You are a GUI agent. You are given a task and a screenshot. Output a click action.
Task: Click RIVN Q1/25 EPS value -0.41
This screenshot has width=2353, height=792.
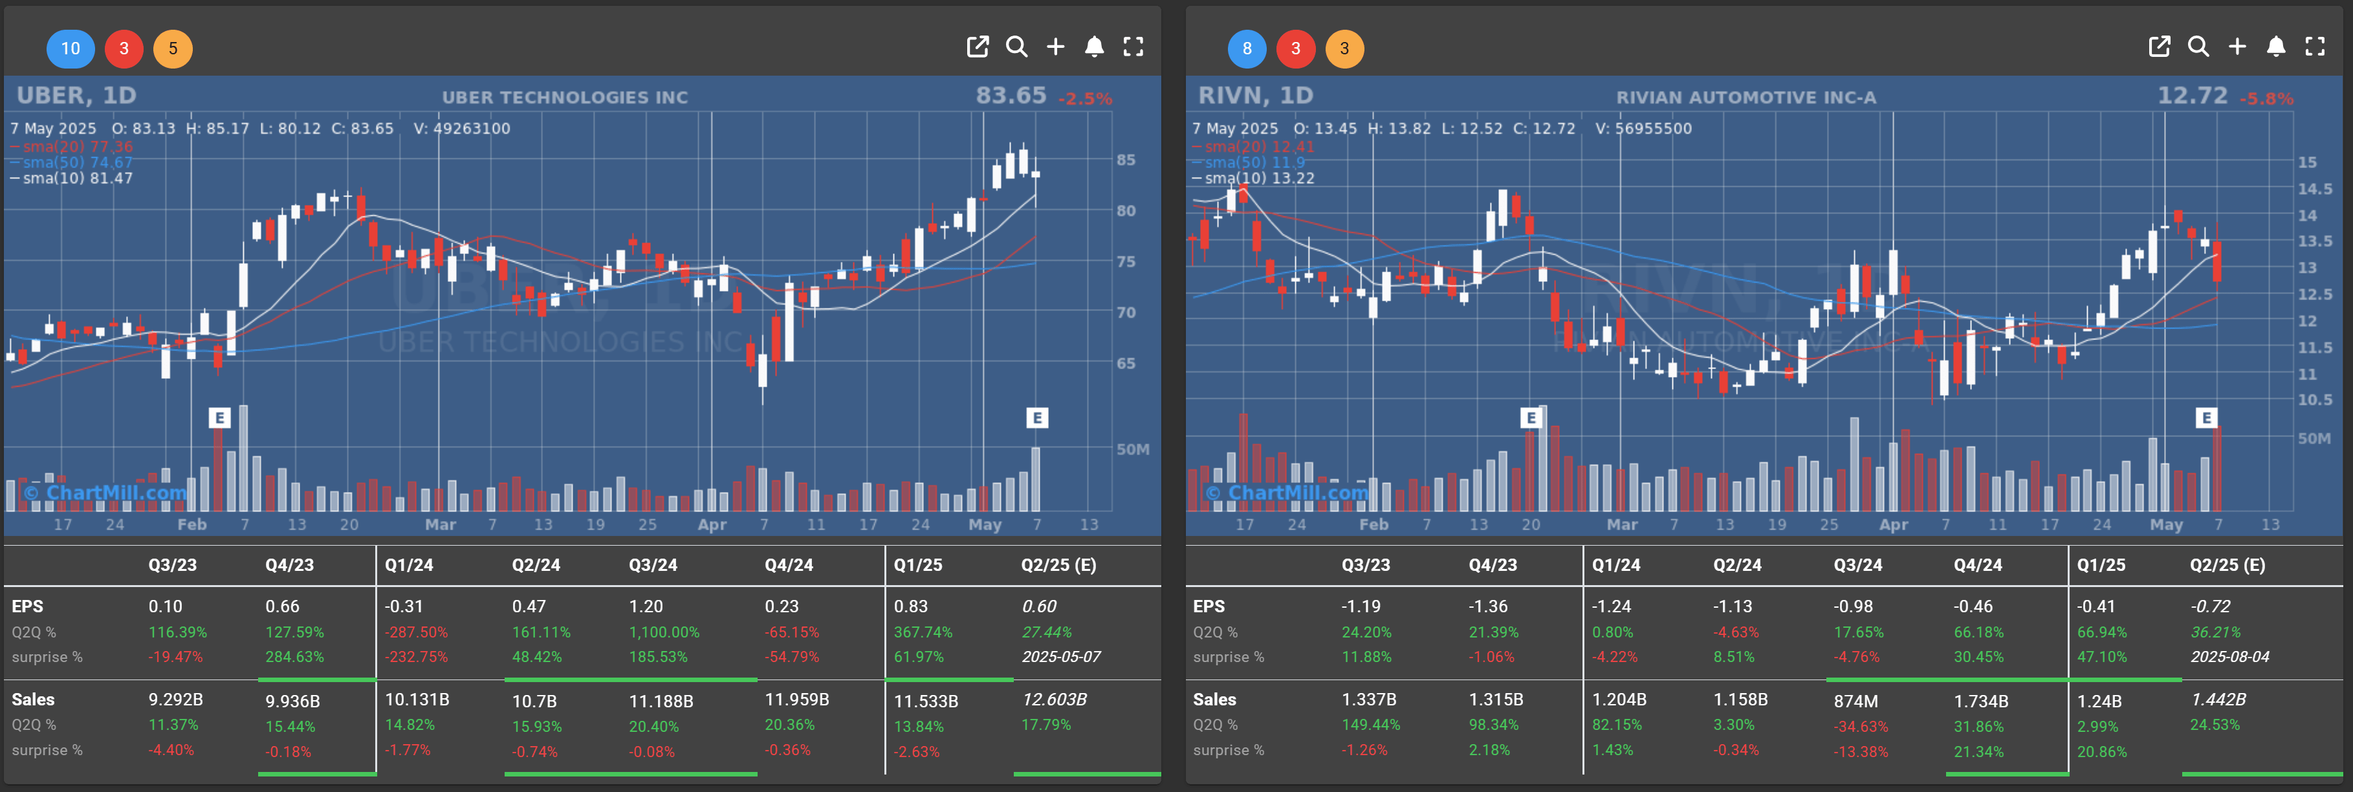(2096, 607)
